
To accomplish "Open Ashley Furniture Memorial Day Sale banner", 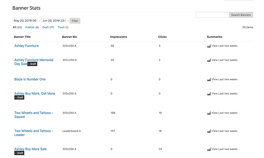I will [x=34, y=62].
